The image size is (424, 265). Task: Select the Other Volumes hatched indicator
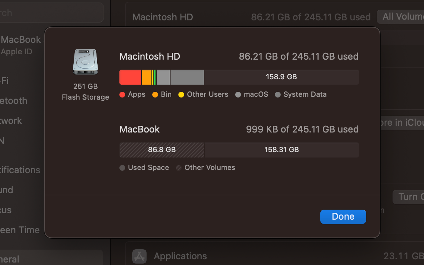tap(178, 167)
